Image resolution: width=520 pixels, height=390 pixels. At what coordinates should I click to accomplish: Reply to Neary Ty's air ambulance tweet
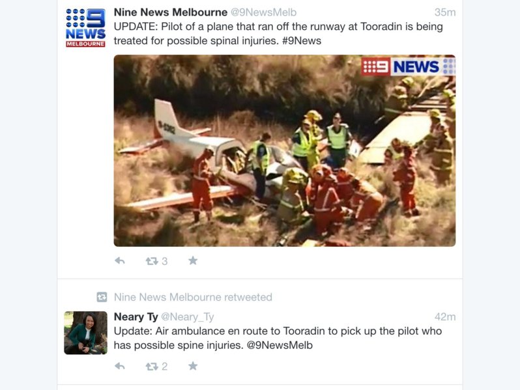click(x=120, y=366)
